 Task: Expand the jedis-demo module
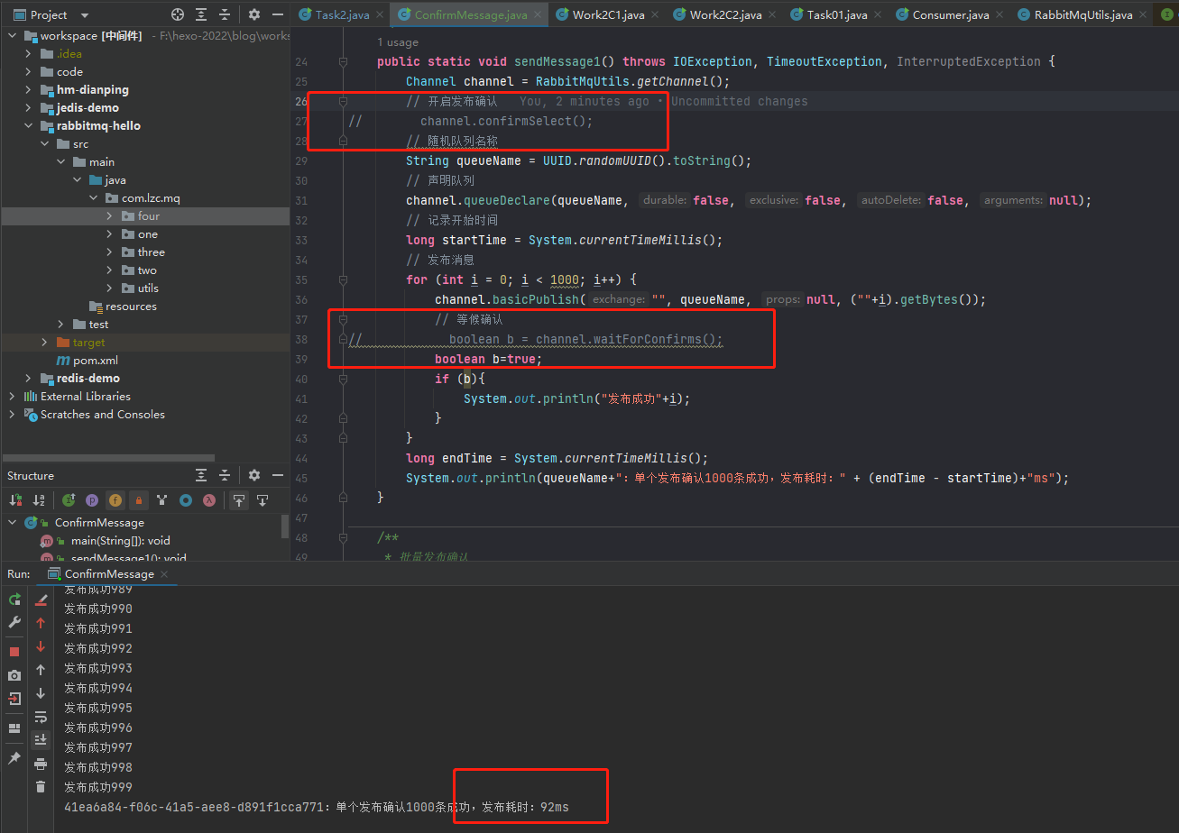[30, 108]
